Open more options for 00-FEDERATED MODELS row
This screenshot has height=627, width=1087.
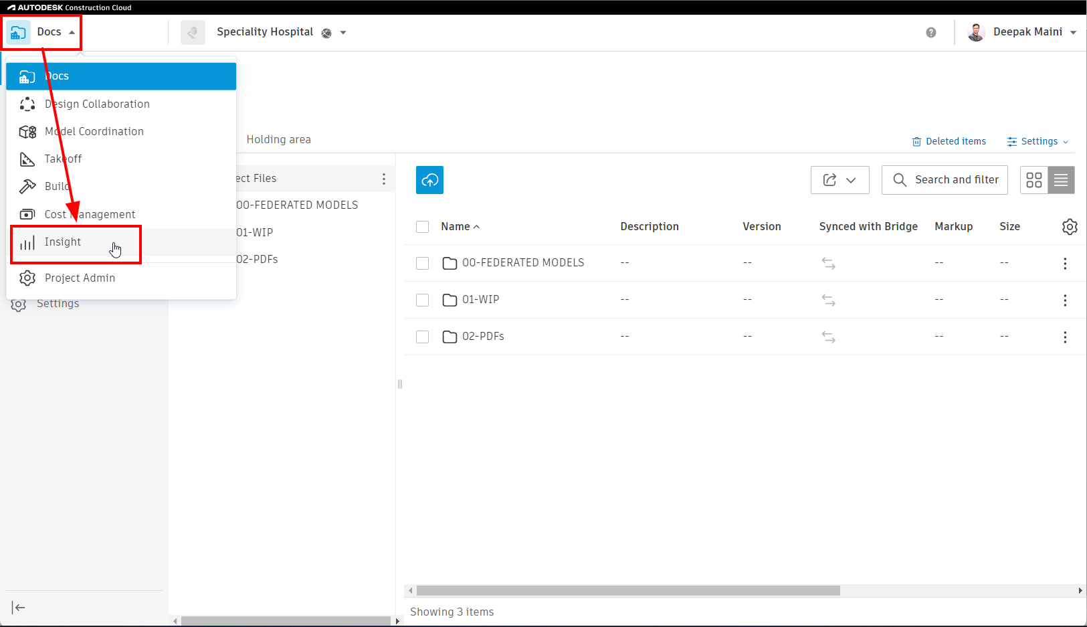coord(1065,264)
